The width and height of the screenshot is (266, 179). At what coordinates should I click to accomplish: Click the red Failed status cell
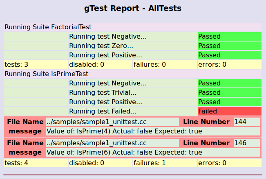pyautogui.click(x=229, y=111)
